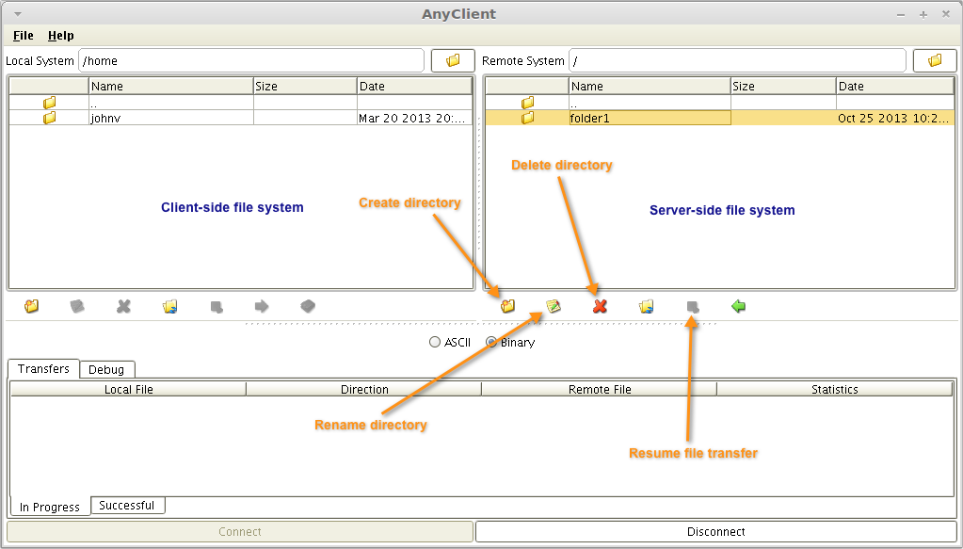
Task: Open the File menu
Action: click(x=22, y=36)
